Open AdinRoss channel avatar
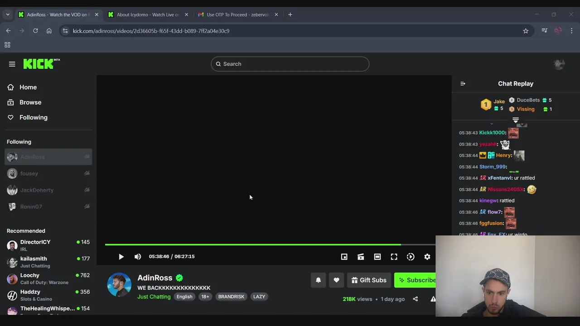 click(119, 285)
